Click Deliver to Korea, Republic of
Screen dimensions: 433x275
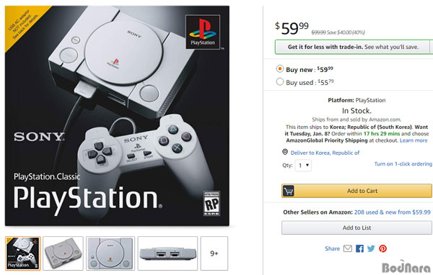[325, 153]
